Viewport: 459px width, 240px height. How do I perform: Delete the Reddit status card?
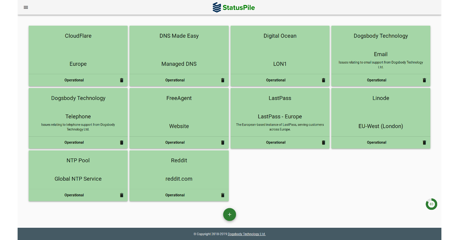(222, 195)
